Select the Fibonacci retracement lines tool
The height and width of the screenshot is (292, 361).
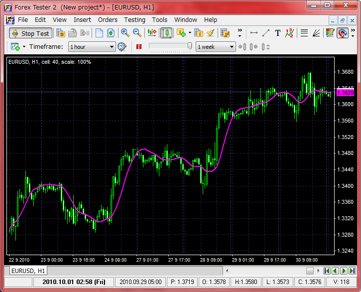point(304,33)
